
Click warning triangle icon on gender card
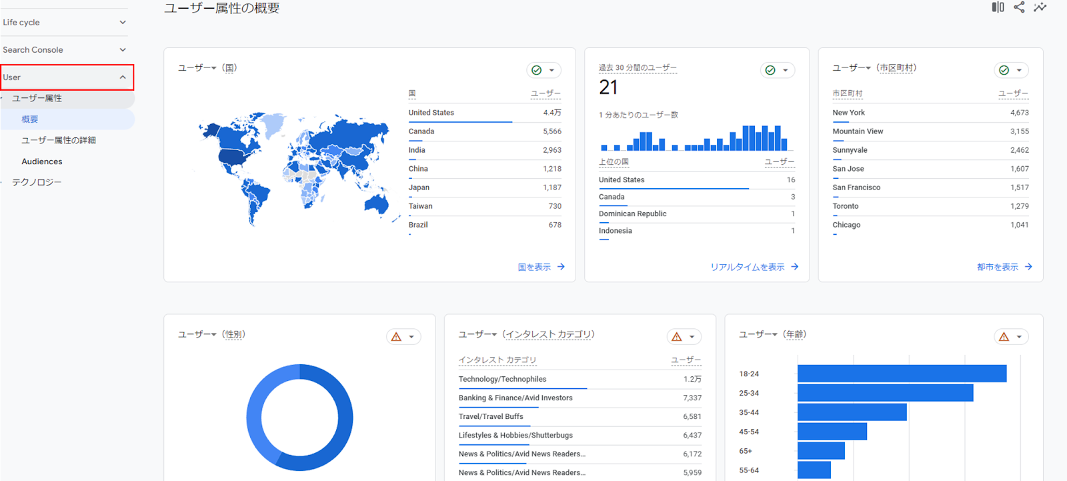pos(396,337)
